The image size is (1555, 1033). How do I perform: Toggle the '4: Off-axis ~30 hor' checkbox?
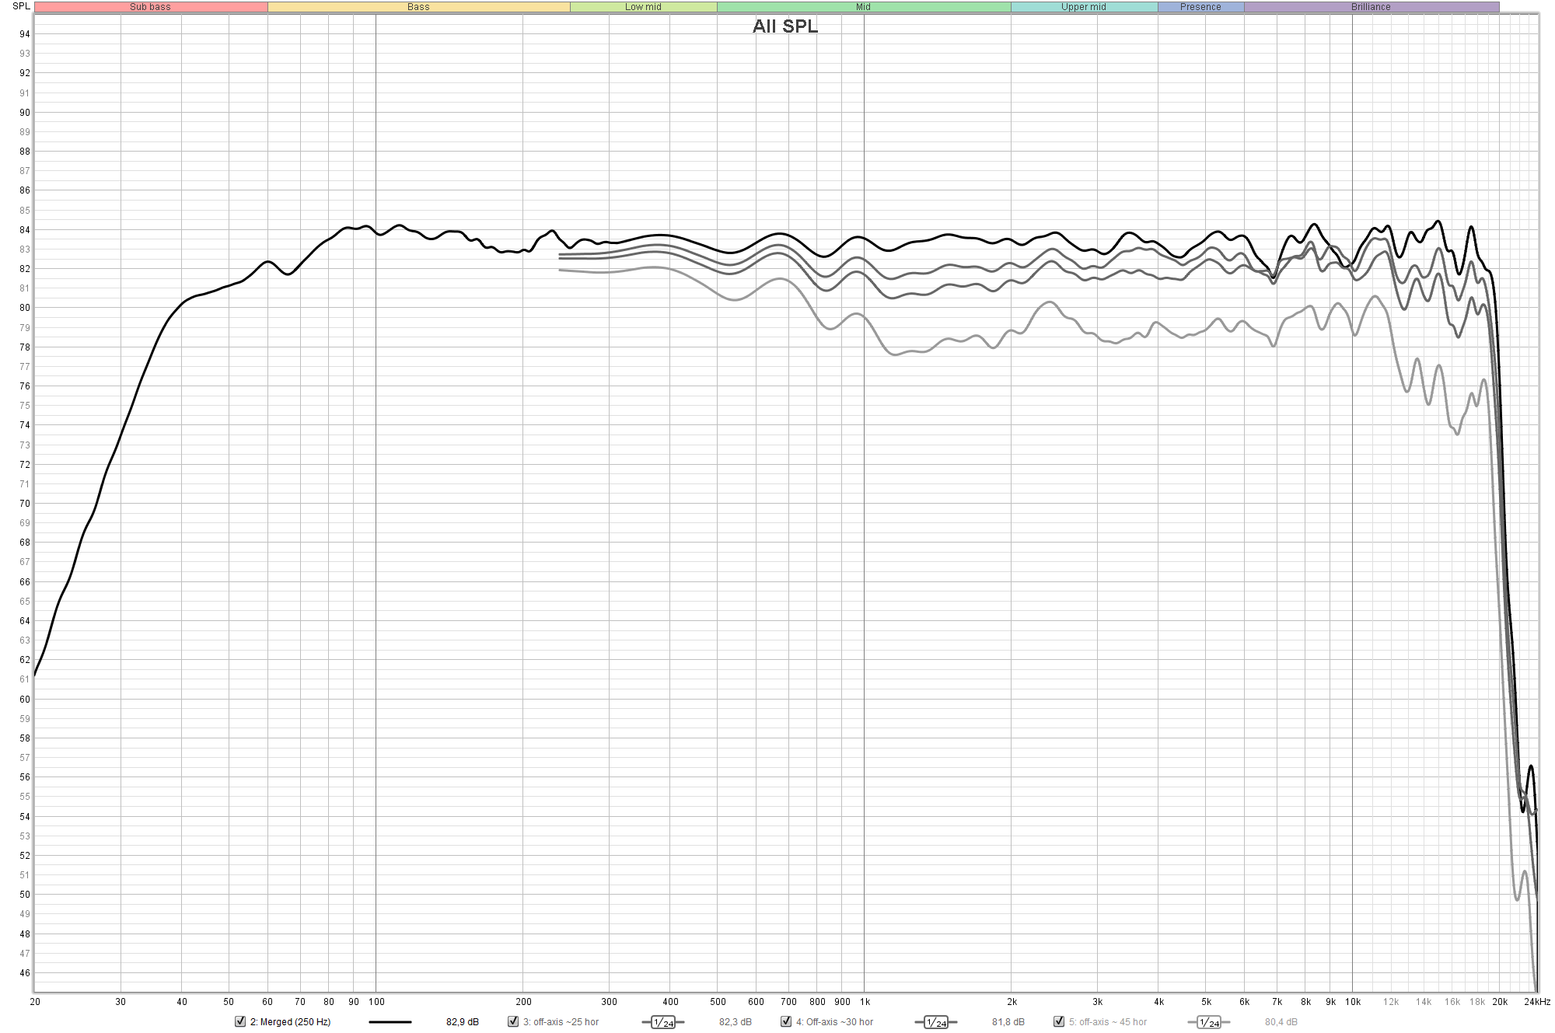786,1021
